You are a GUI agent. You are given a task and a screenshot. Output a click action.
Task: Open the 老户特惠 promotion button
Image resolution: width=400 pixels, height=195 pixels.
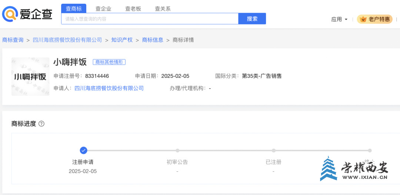click(374, 19)
